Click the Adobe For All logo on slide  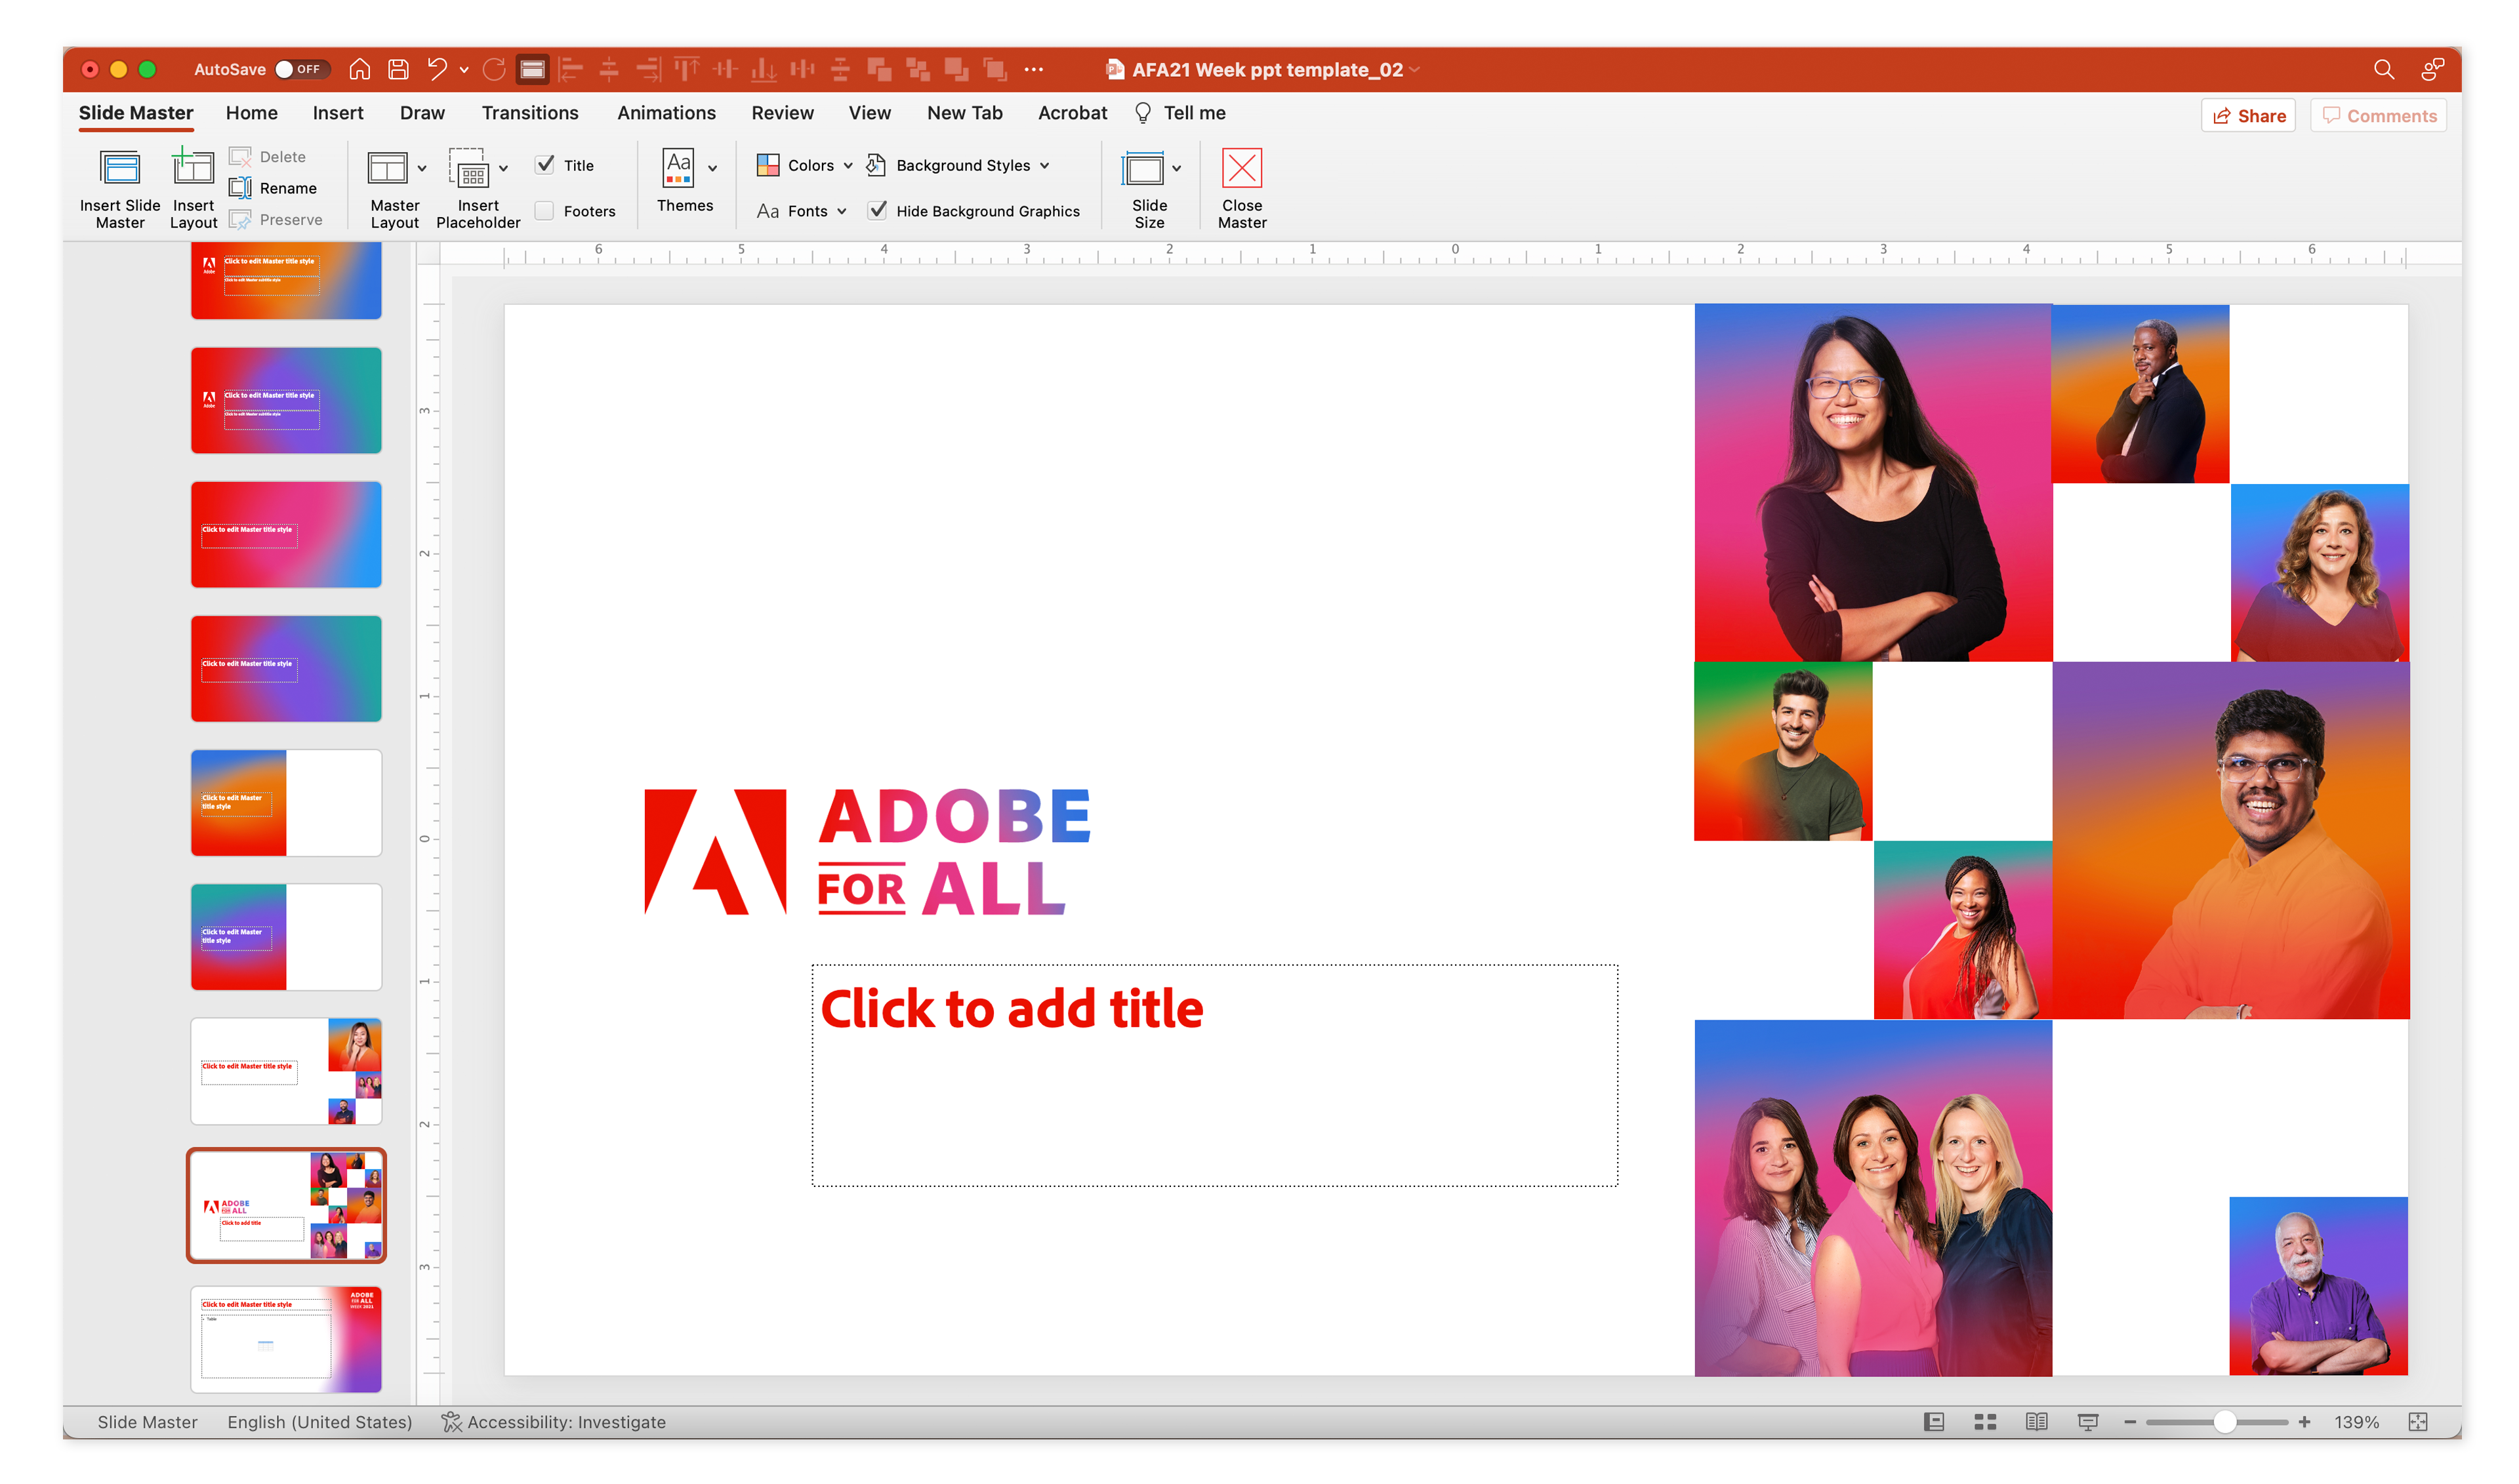click(867, 851)
